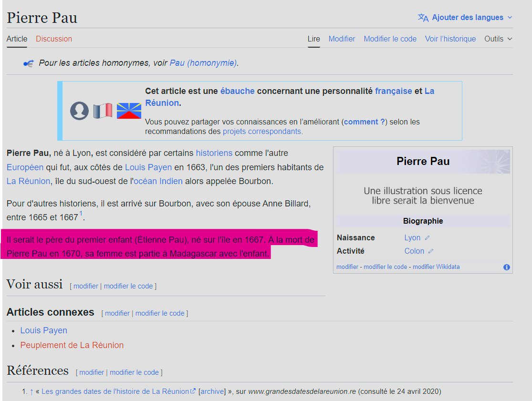The height and width of the screenshot is (401, 532).
Task: Open the ébauche link
Action: tap(238, 91)
